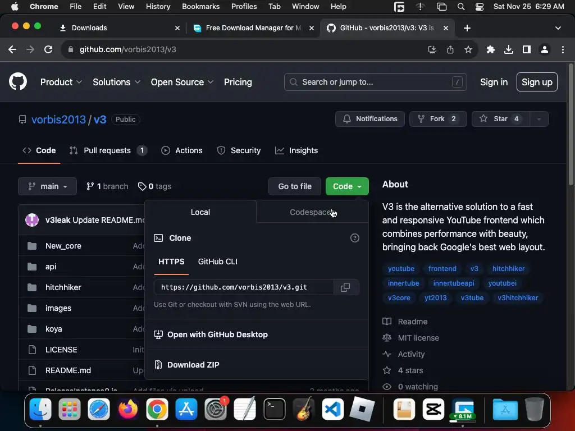Image resolution: width=575 pixels, height=431 pixels.
Task: Open macOS Control Center icon
Action: tap(480, 7)
